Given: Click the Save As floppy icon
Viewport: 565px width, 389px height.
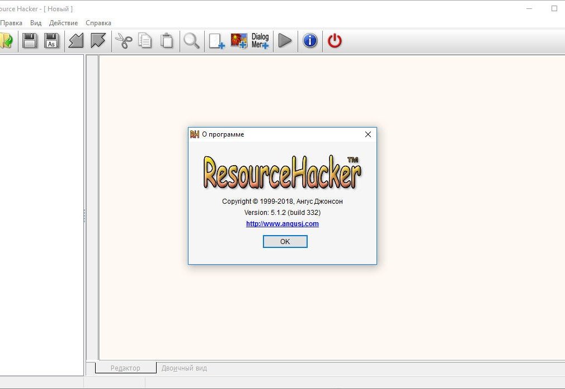Looking at the screenshot, I should click(x=52, y=41).
